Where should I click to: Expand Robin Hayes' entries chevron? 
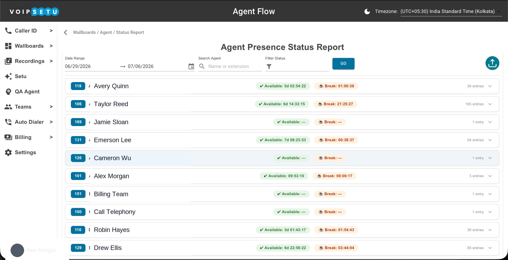coord(490,230)
